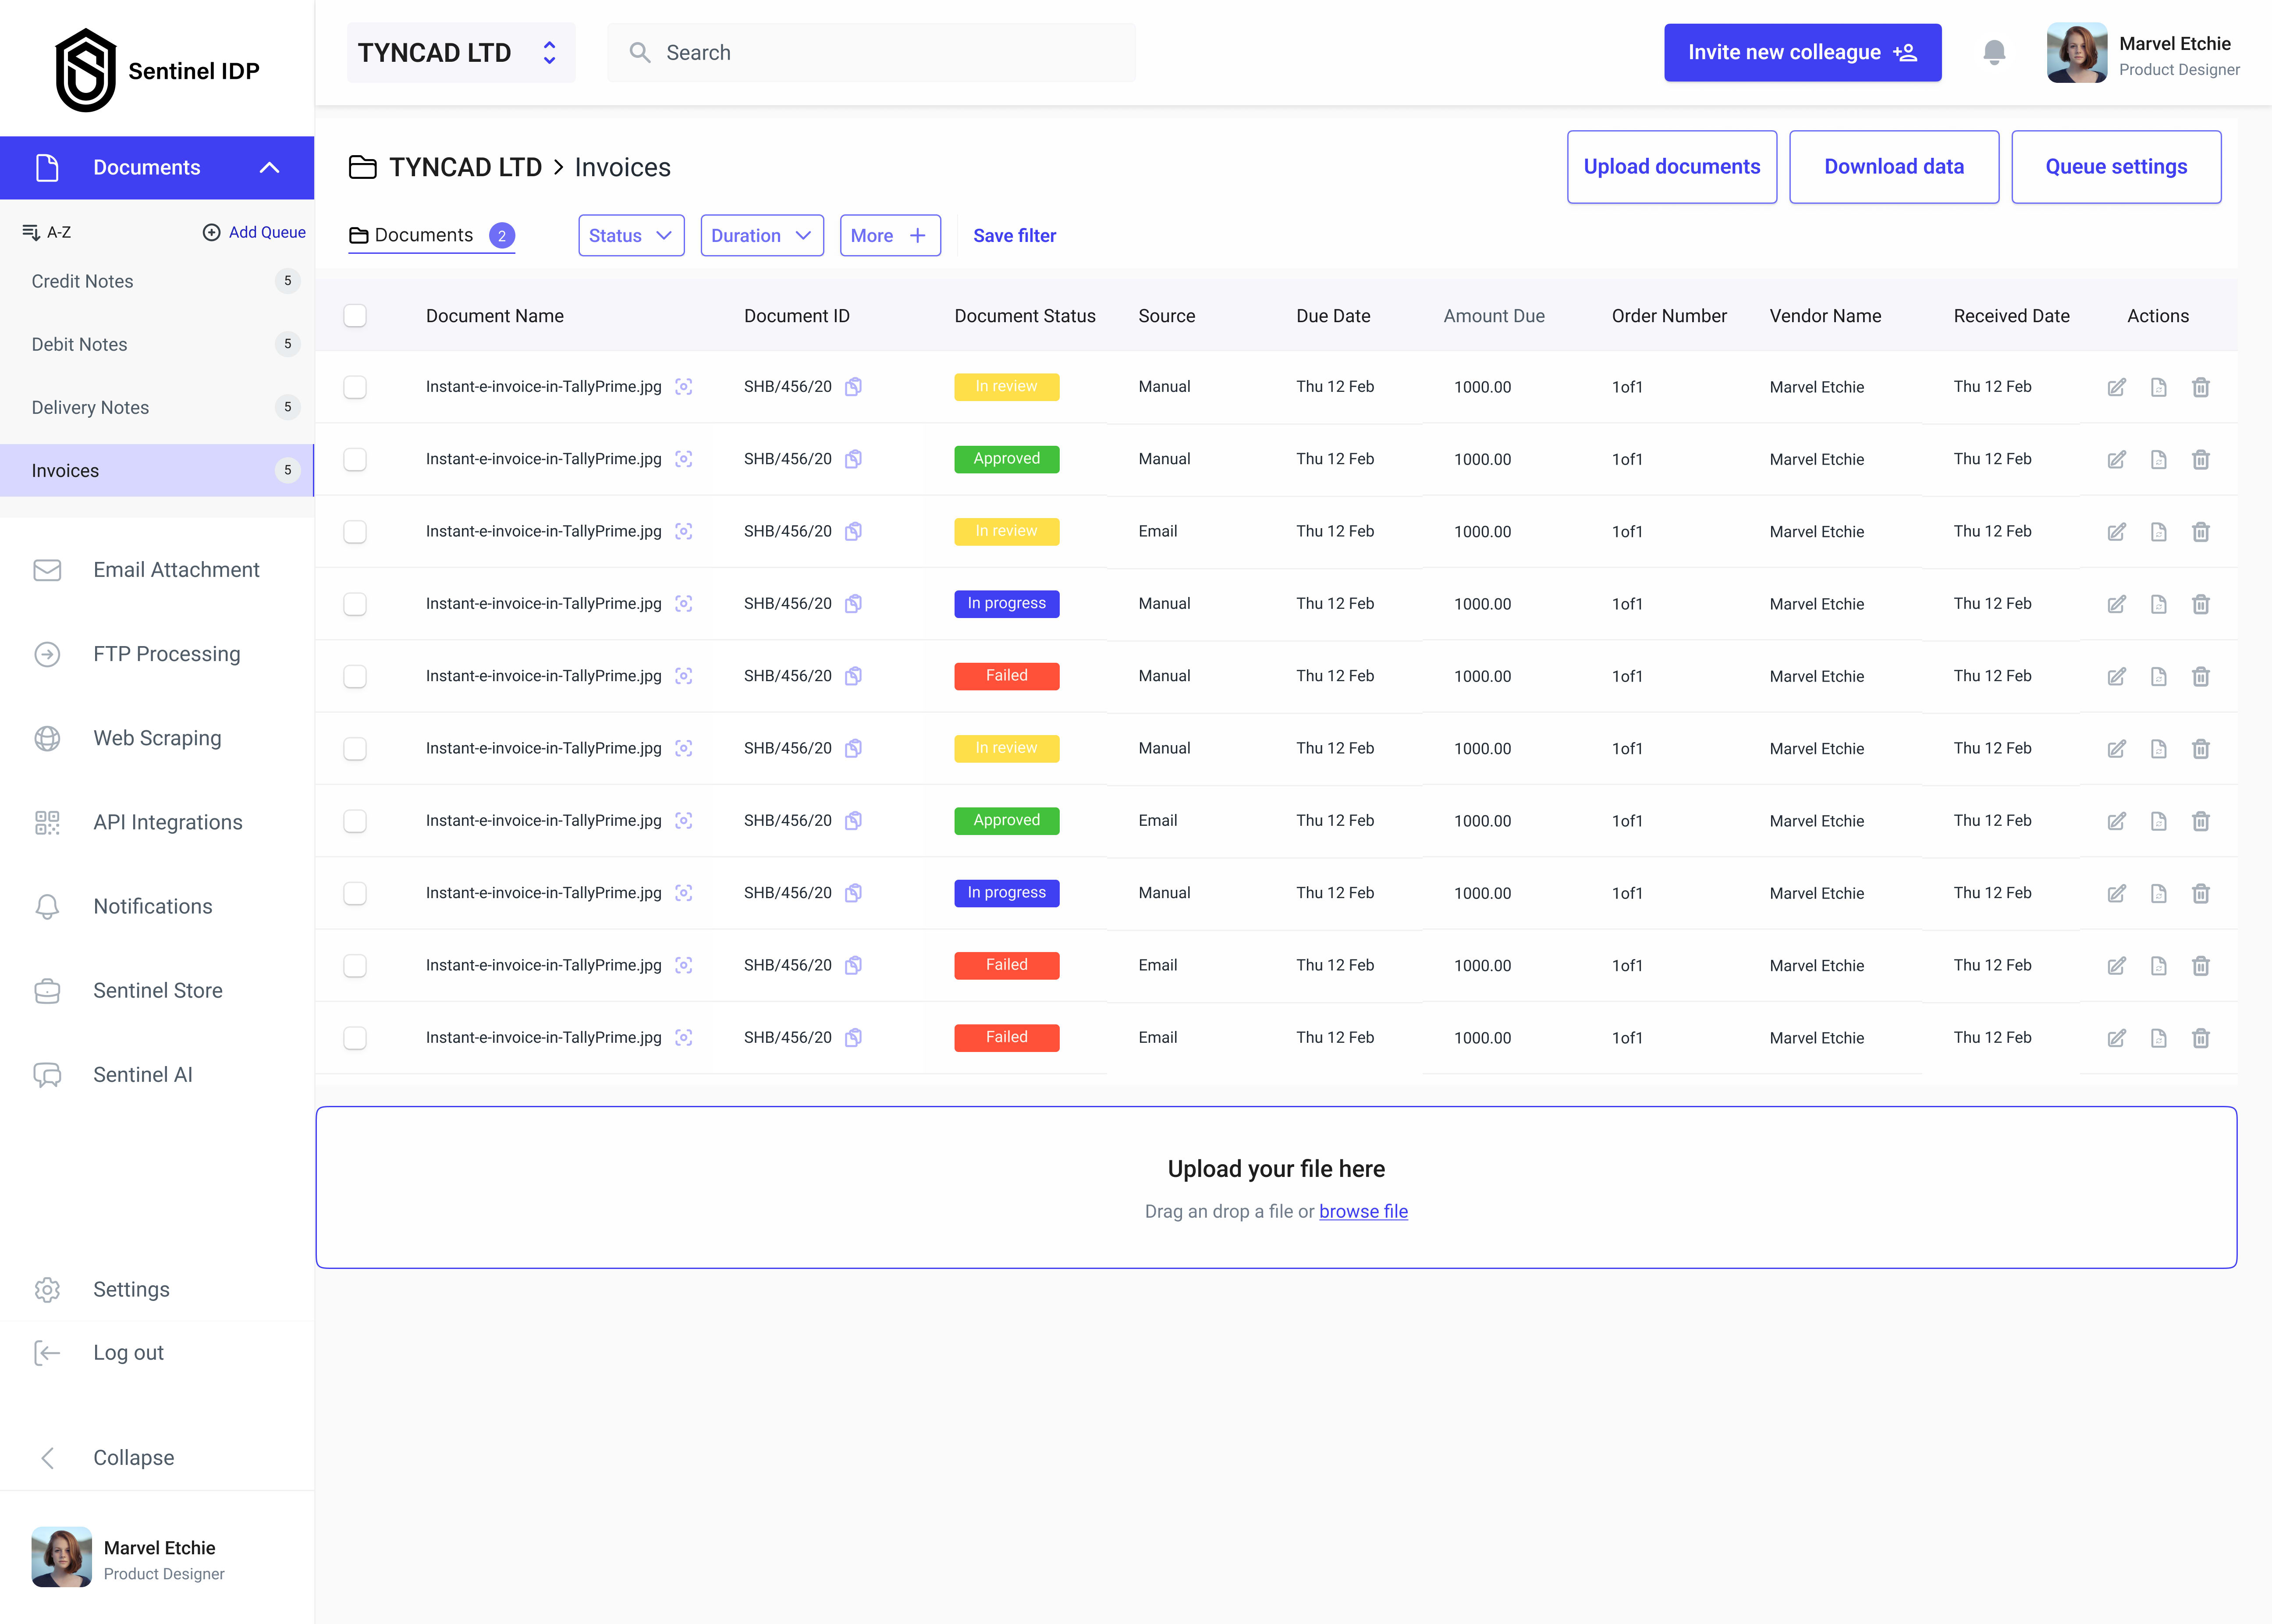Select the checkbox of the last Failed row
The width and height of the screenshot is (2272, 1624).
click(355, 1038)
